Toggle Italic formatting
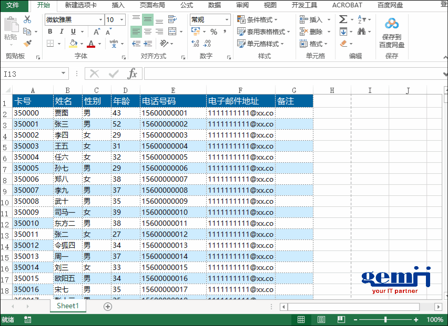The width and height of the screenshot is (448, 326). pyautogui.click(x=62, y=31)
